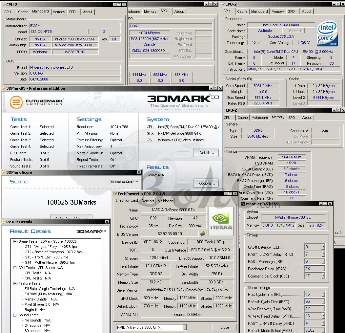345x333 pixels.
Task: Click the Corsair manufacturer value in SPD window
Action: (150, 45)
